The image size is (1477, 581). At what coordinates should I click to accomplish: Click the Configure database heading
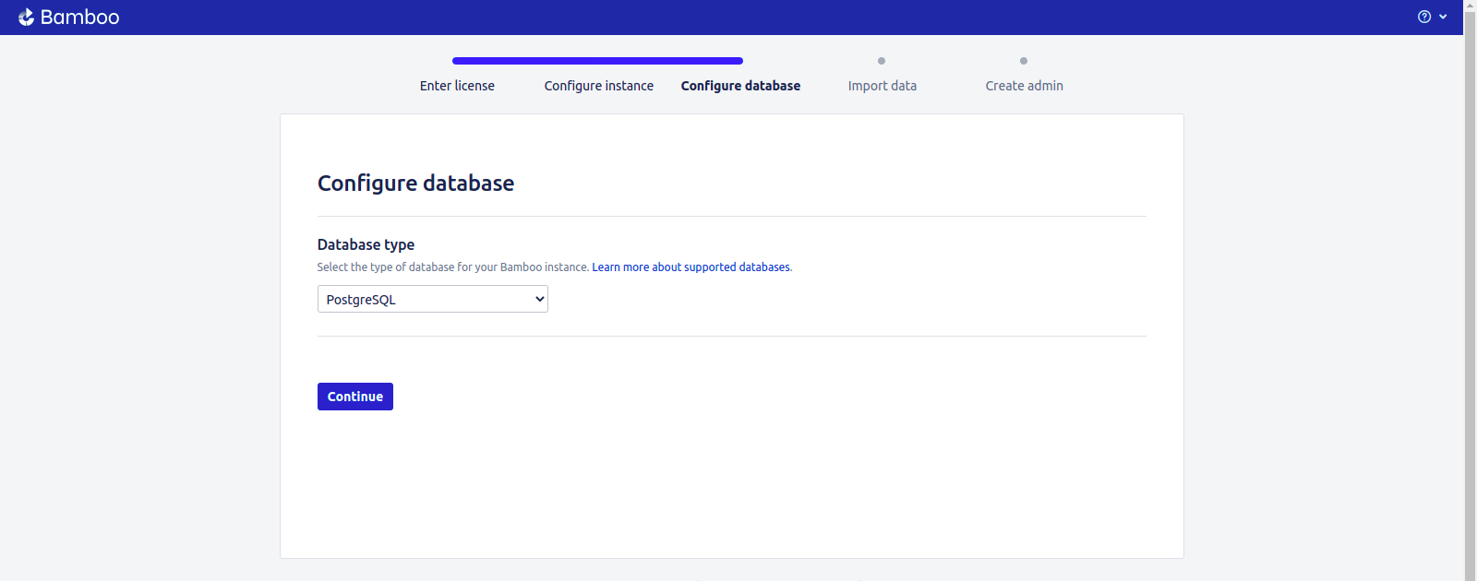point(415,184)
